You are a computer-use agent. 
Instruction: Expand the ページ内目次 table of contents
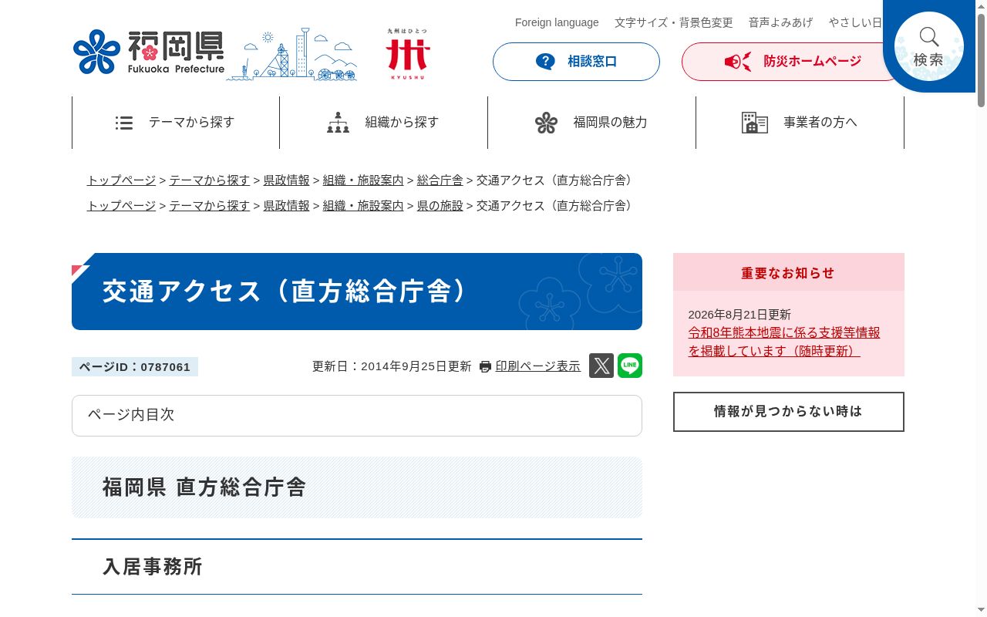point(357,416)
